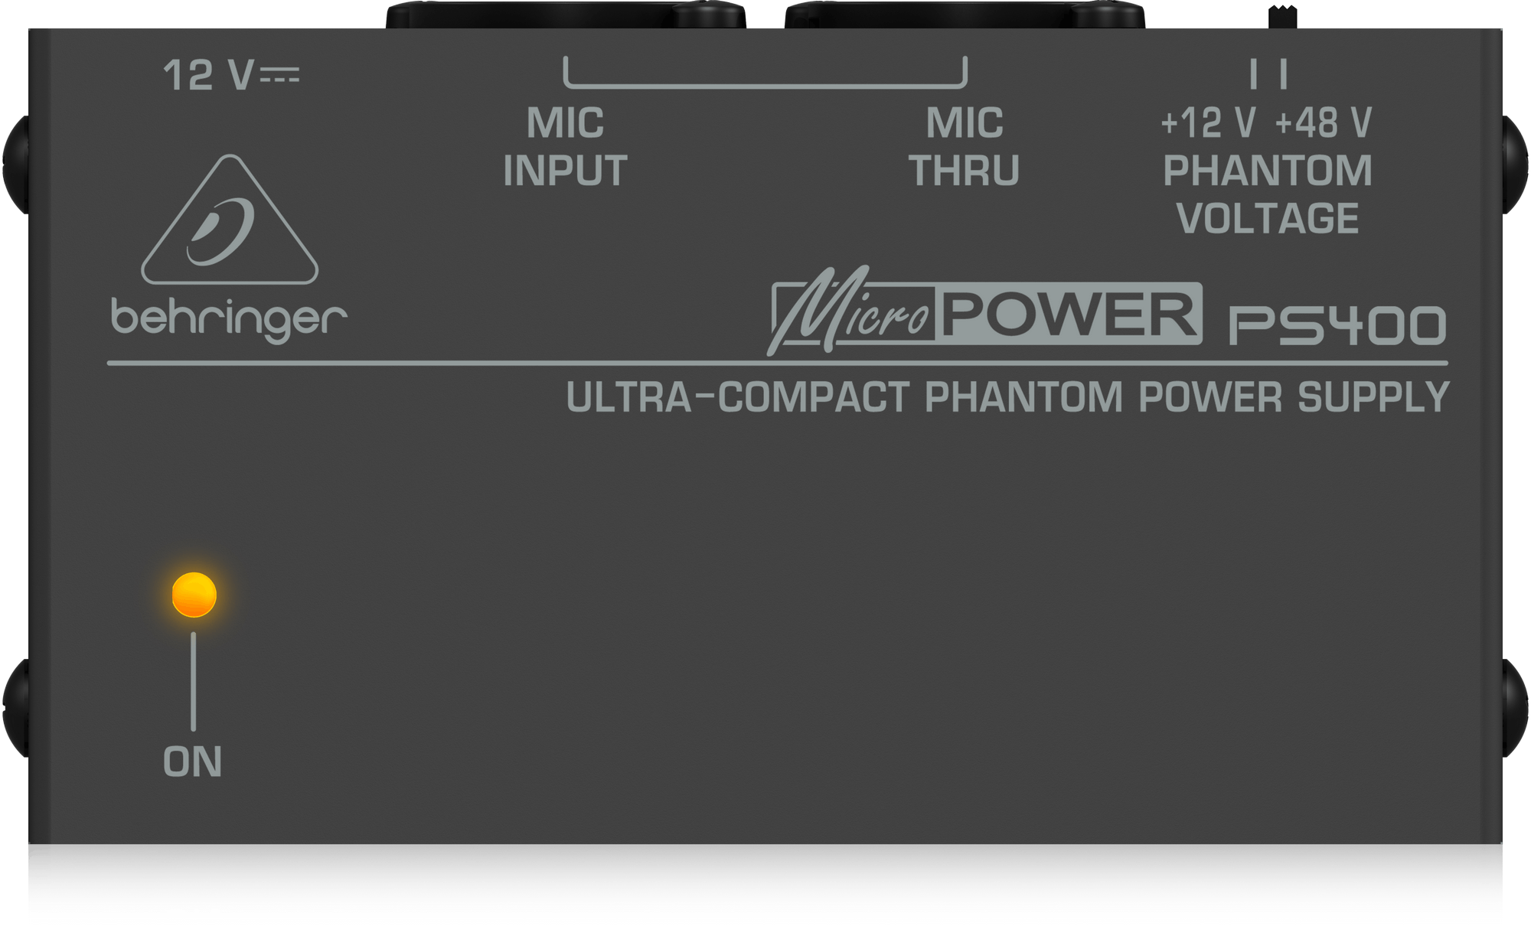The height and width of the screenshot is (926, 1531).
Task: Click the MIC INPUT label
Action: (x=565, y=147)
